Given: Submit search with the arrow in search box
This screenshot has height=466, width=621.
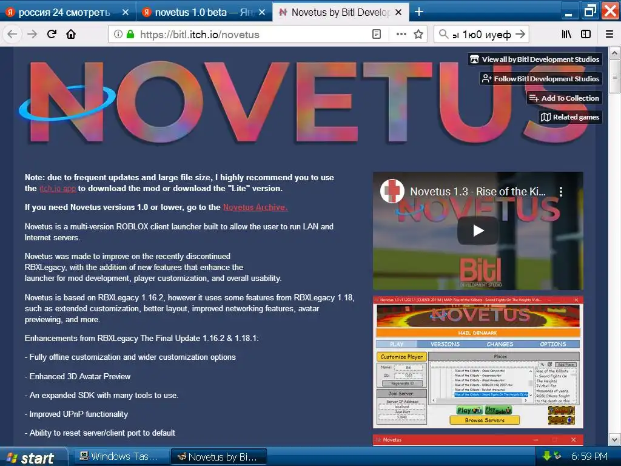Looking at the screenshot, I should 520,34.
